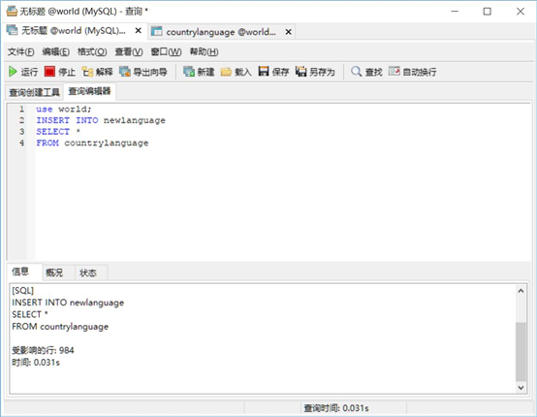Open the 编辑(E) menu
Viewport: 537px width, 417px height.
click(56, 52)
